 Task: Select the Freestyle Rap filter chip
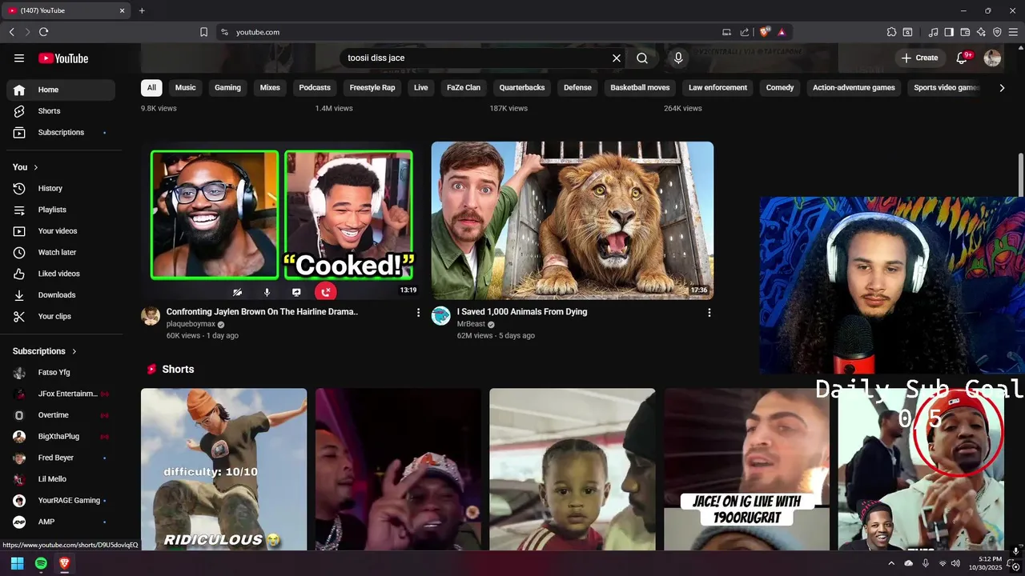click(372, 88)
